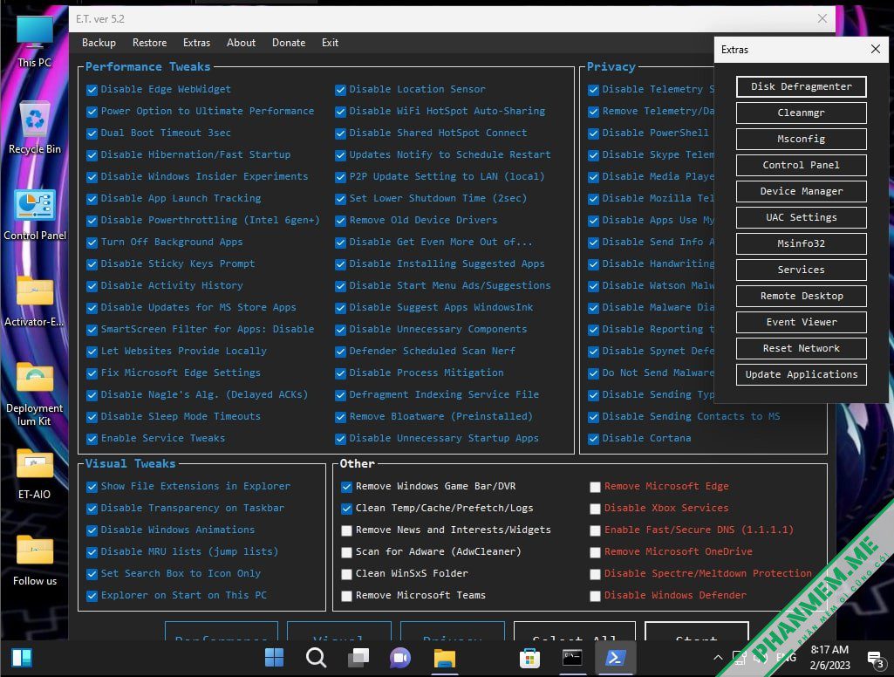Uncheck Disable Hibernation/Fast Startup
This screenshot has width=894, height=677.
(92, 155)
